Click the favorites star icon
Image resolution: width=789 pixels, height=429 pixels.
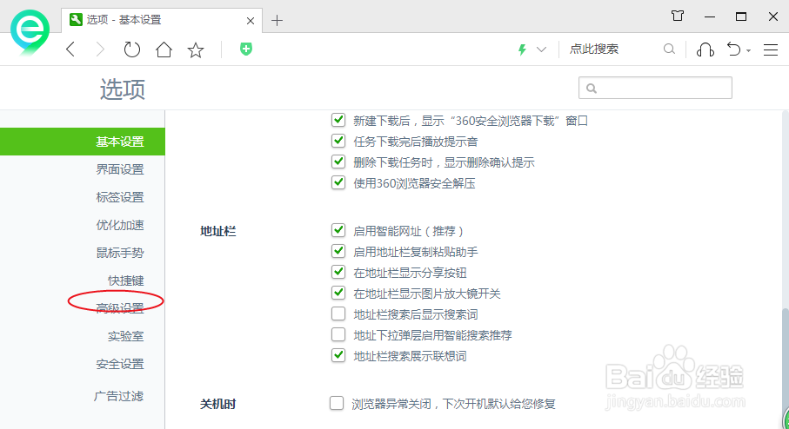196,49
